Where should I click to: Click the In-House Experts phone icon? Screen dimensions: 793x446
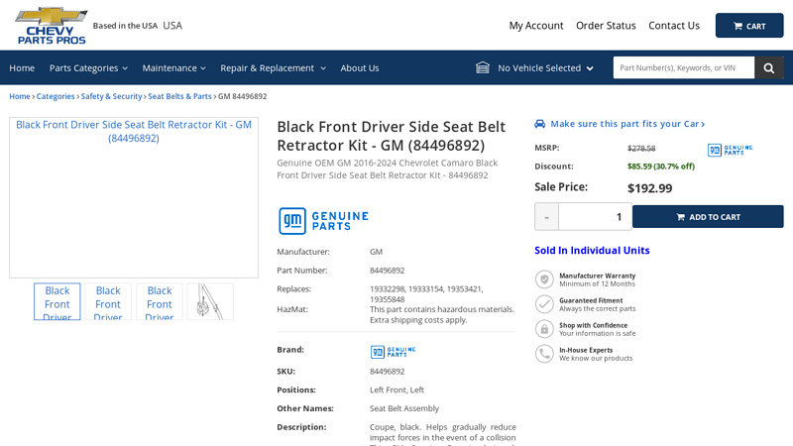click(x=544, y=354)
